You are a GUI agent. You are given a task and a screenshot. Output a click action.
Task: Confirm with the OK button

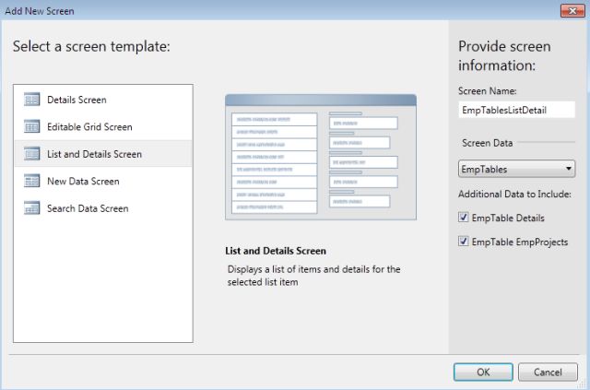483,372
